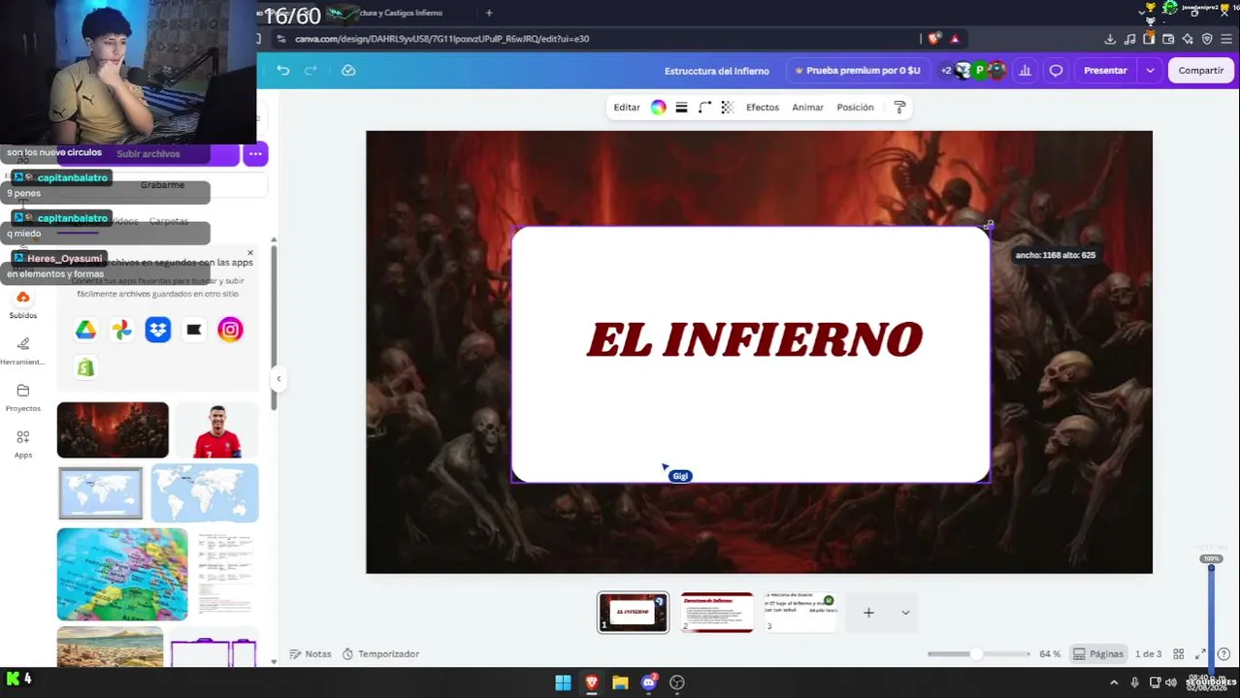This screenshot has height=698, width=1240.
Task: Expand the add page options chevron
Action: 905,613
